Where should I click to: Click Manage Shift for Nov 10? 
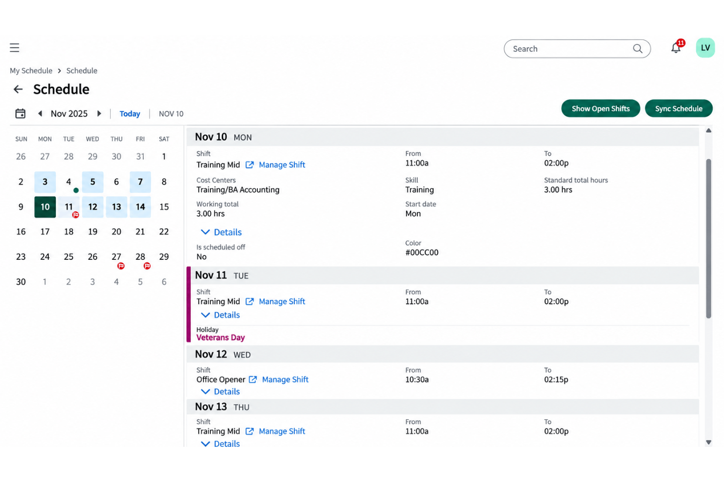282,165
